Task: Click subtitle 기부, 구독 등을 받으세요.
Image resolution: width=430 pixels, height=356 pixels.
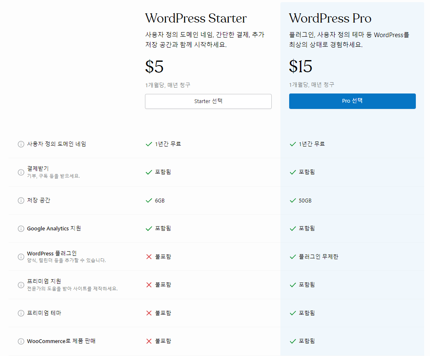Action: point(53,176)
